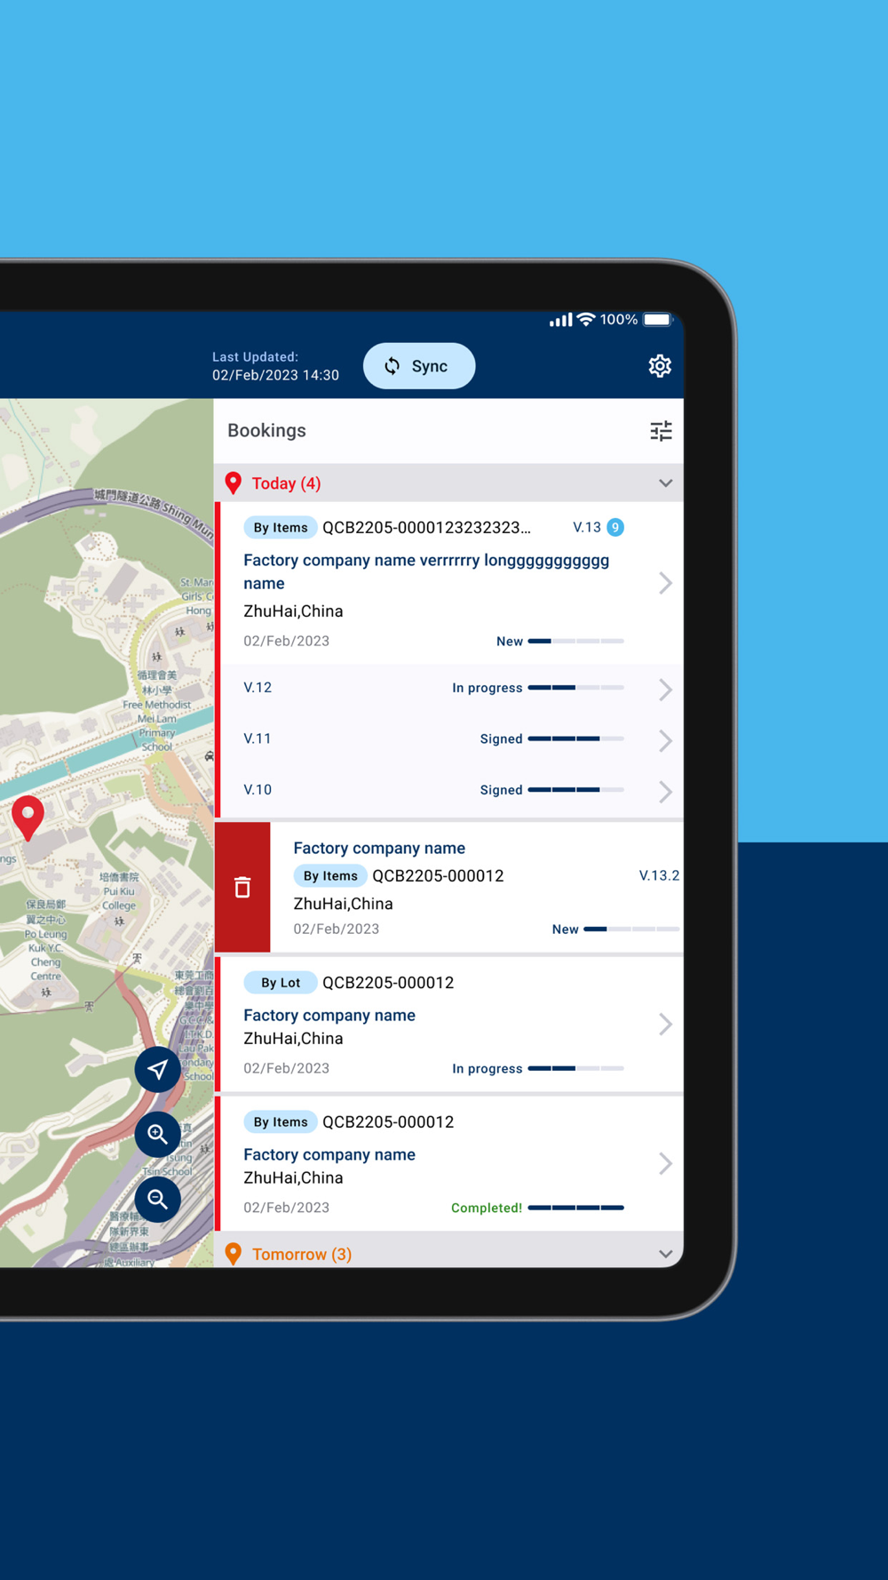
Task: Tap the Sync button
Action: [419, 366]
